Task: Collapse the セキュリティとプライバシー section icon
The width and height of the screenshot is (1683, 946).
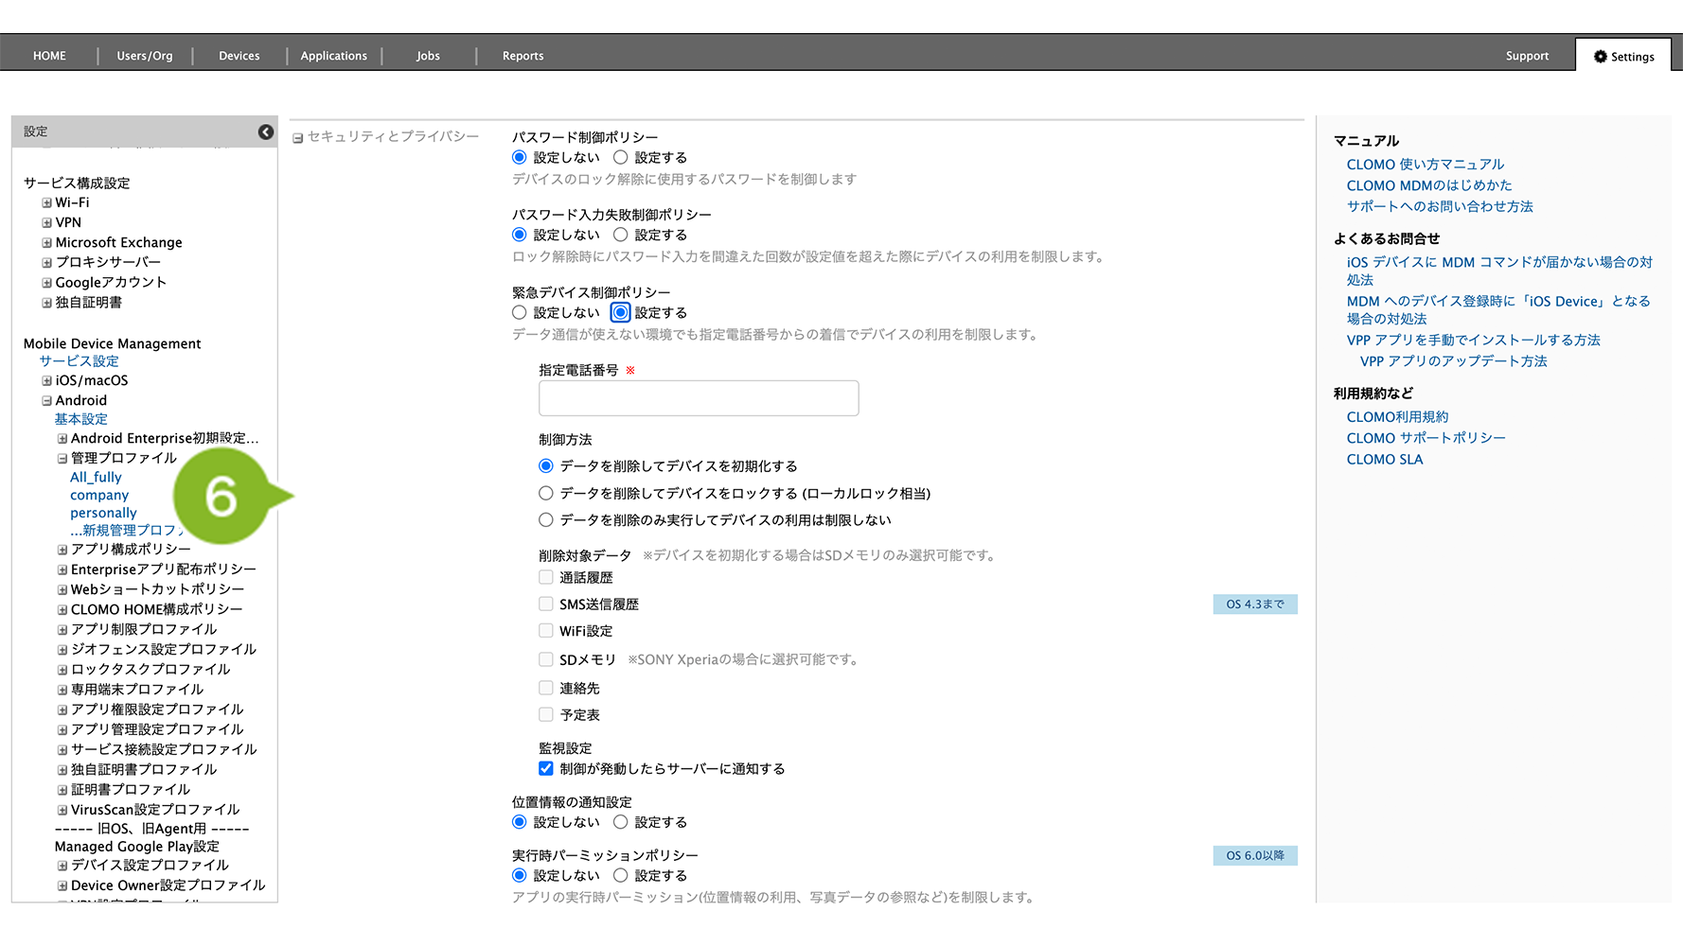Action: pyautogui.click(x=297, y=138)
